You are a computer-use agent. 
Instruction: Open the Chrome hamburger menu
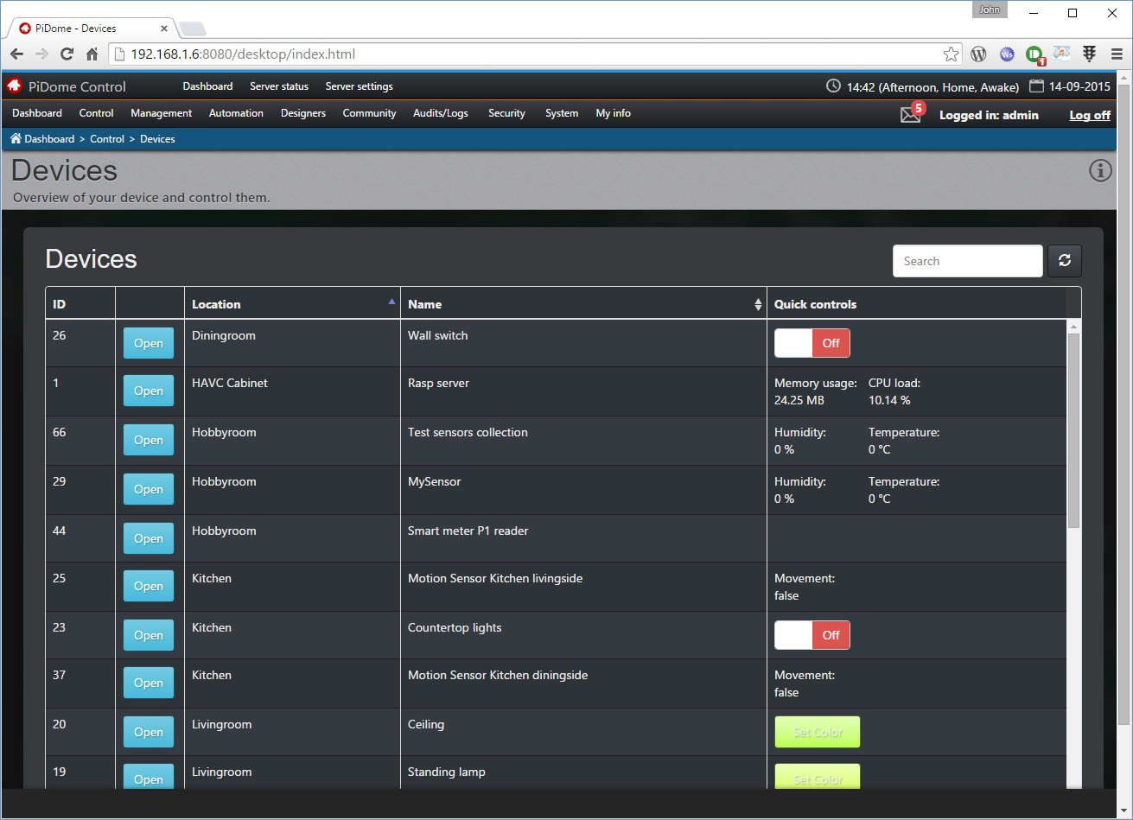1116,54
